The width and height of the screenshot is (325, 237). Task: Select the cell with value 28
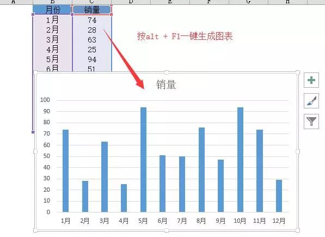pos(92,30)
